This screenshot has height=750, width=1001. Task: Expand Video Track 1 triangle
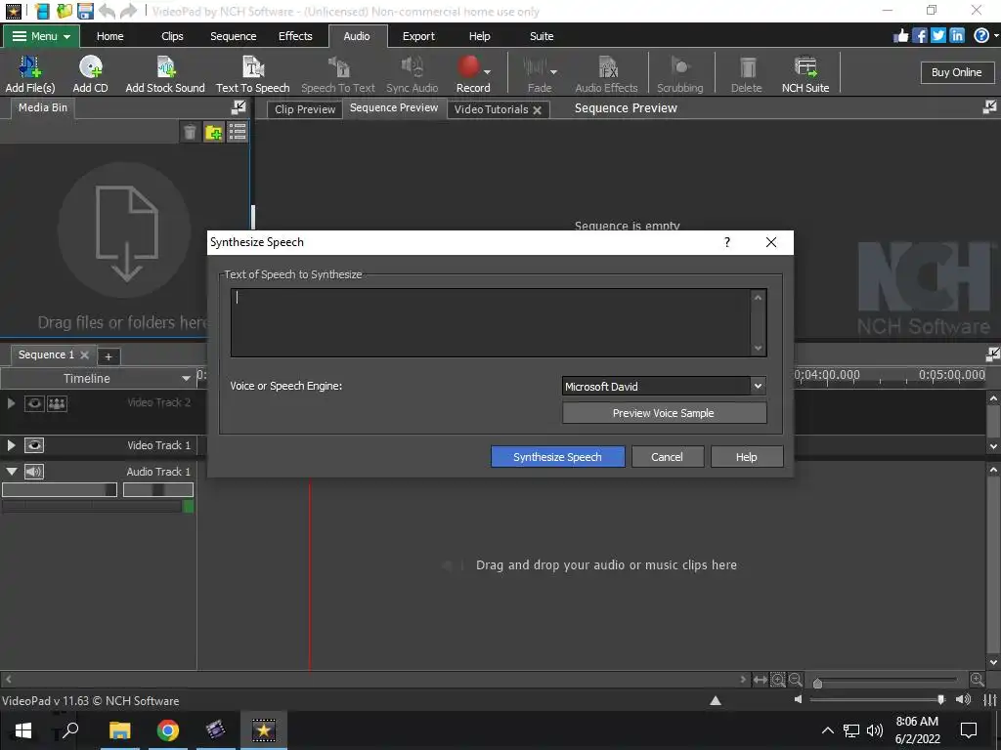(11, 445)
